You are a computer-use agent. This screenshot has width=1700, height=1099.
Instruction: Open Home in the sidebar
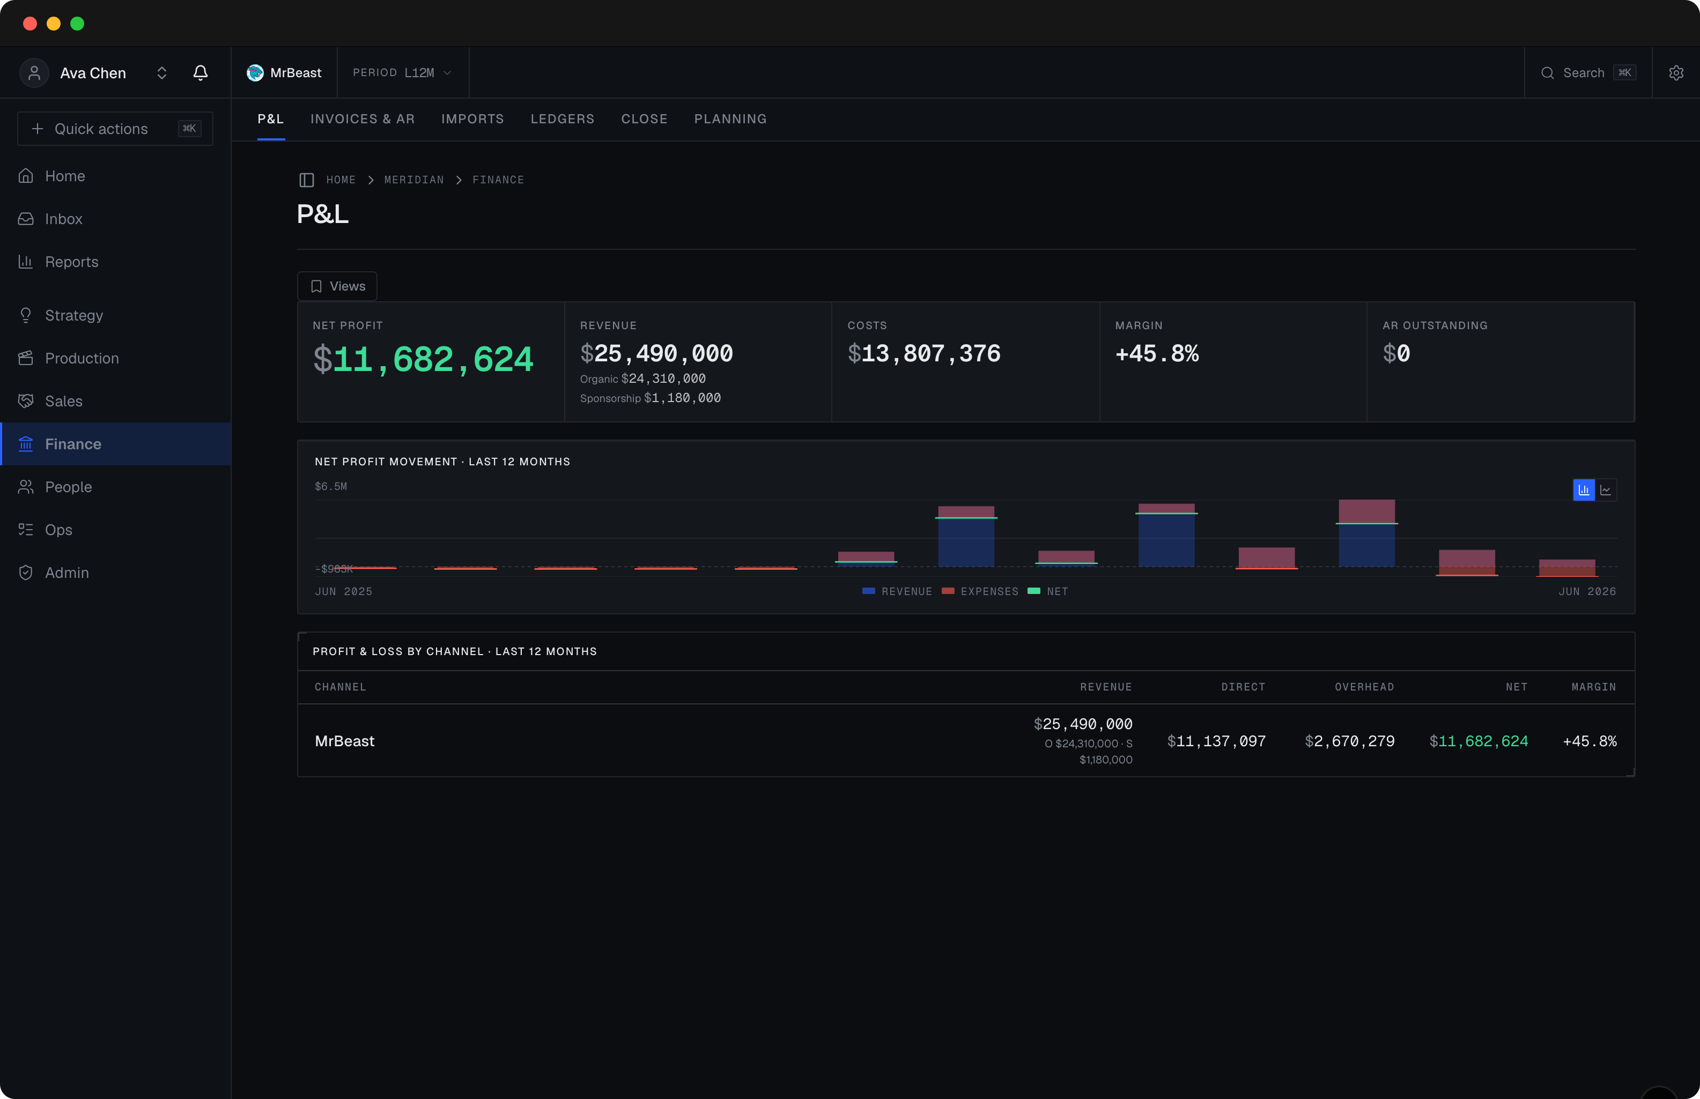coord(116,175)
